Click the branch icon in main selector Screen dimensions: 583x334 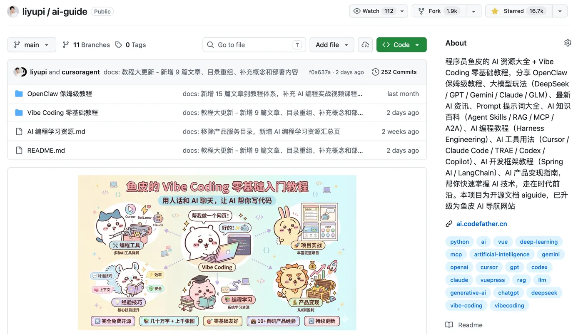click(x=17, y=45)
